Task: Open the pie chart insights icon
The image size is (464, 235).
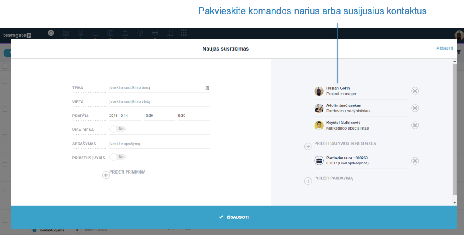Action: pyautogui.click(x=140, y=33)
